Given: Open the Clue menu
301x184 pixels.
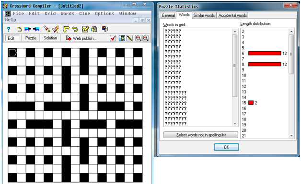Looking at the screenshot, I should 84,13.
